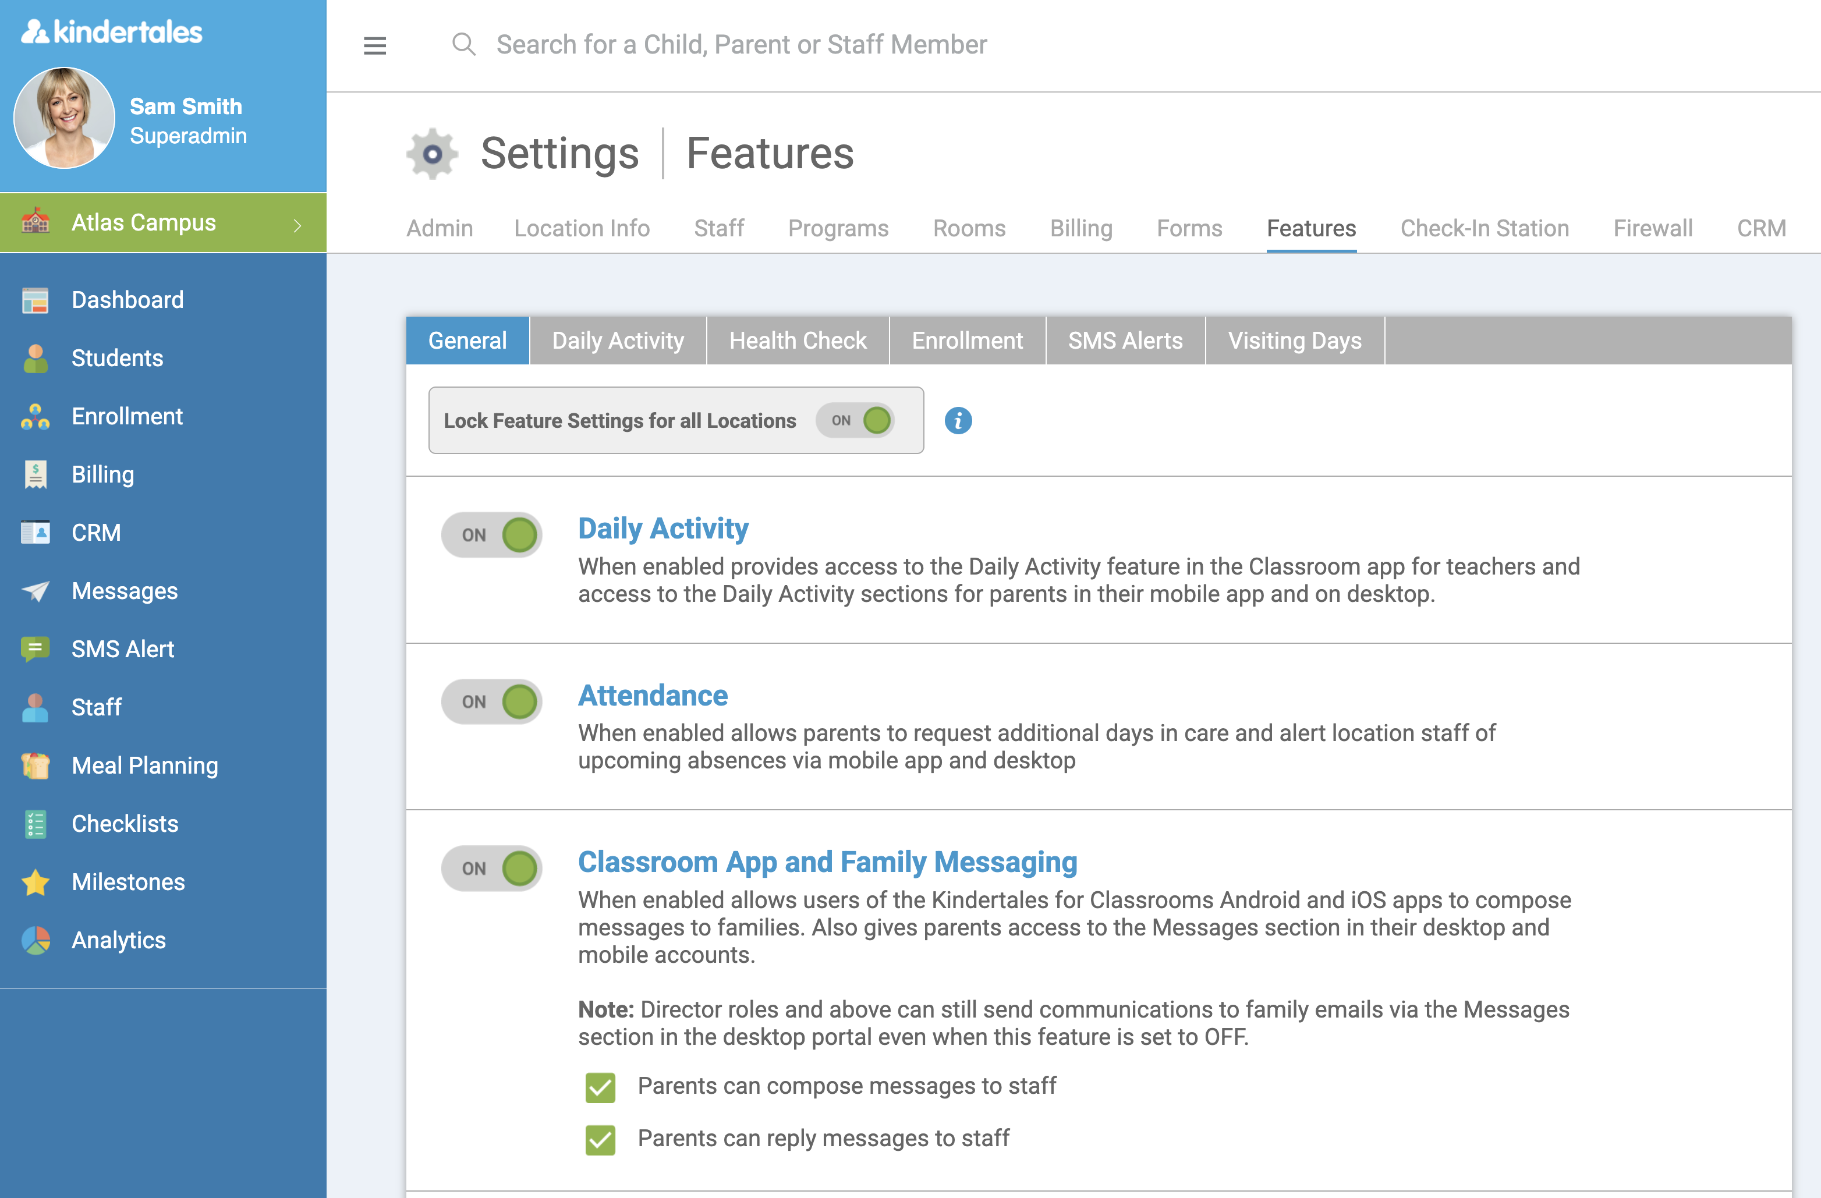Click the search field for Child or Parent
This screenshot has height=1198, width=1821.
click(741, 44)
